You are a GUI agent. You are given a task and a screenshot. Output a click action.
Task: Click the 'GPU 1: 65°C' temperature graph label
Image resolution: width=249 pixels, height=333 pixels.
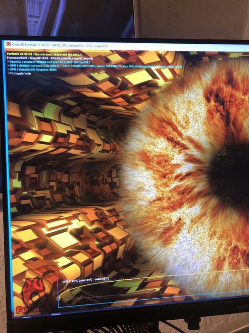(x=86, y=280)
